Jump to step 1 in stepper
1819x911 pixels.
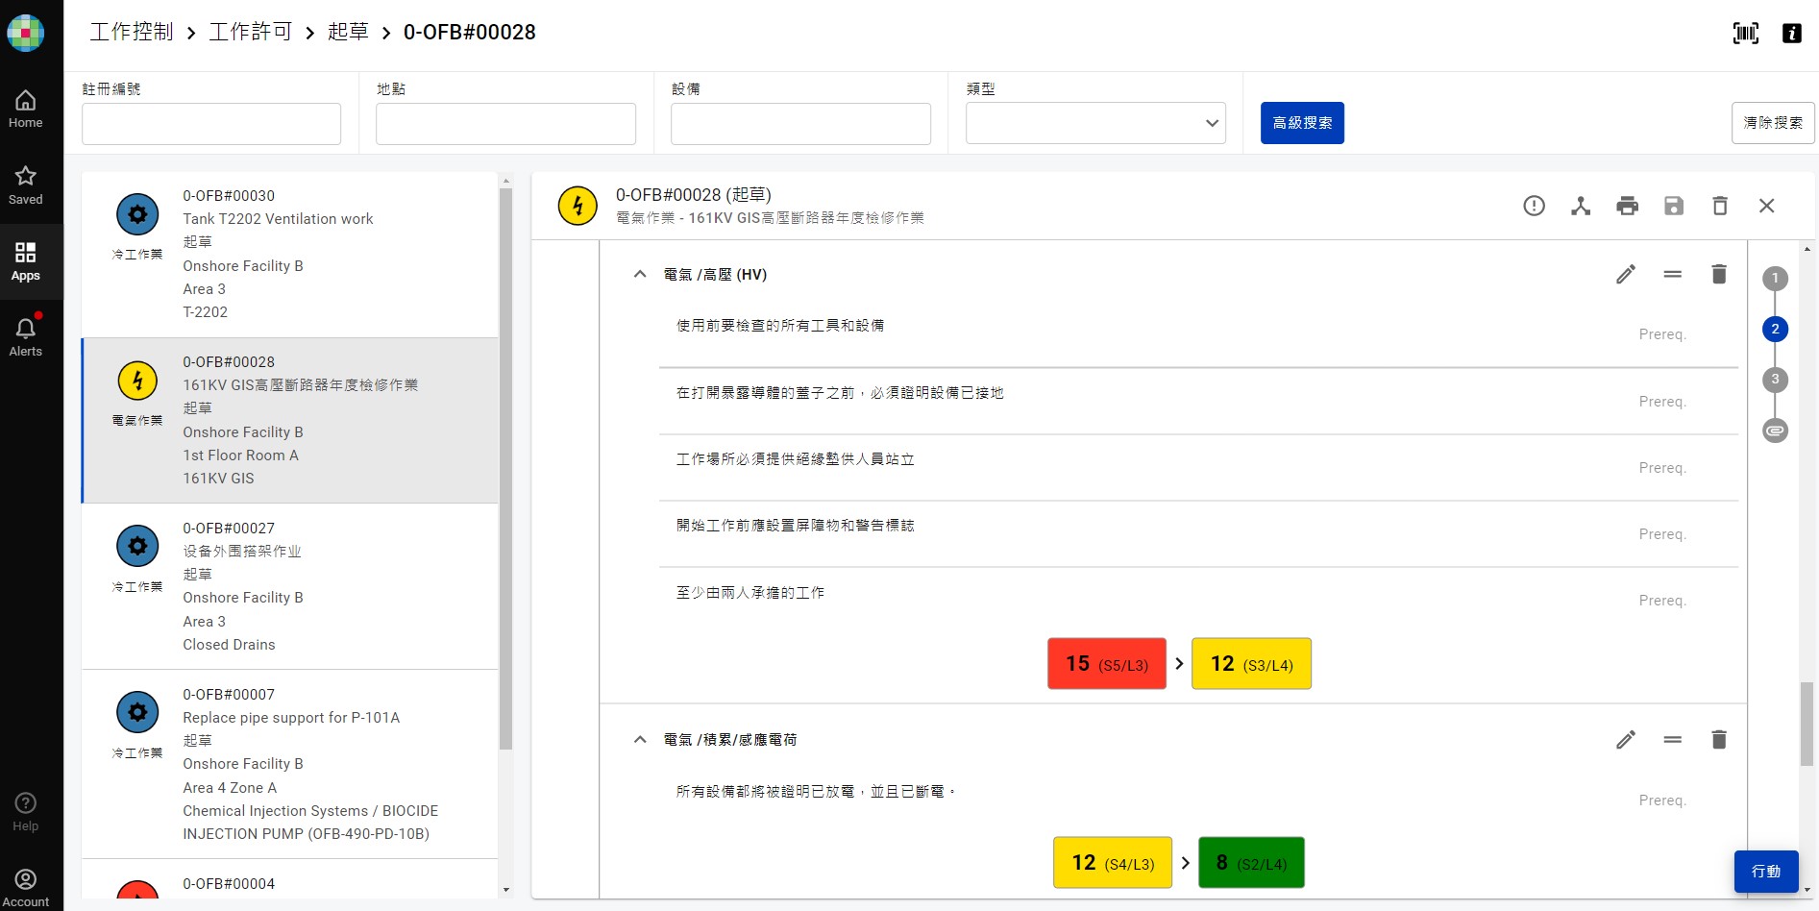(1775, 279)
